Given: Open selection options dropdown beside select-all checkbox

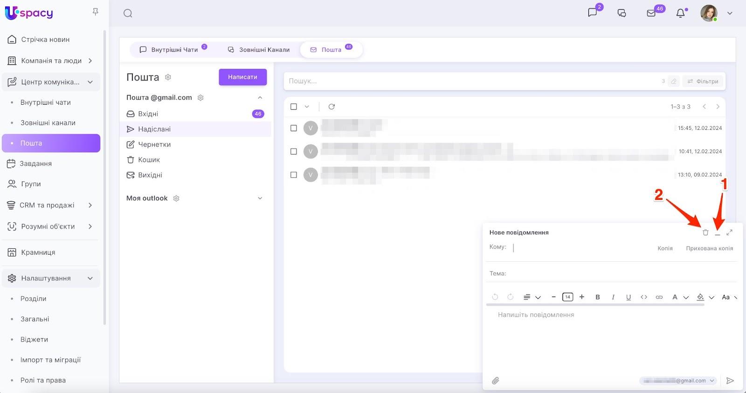Looking at the screenshot, I should click(x=307, y=107).
